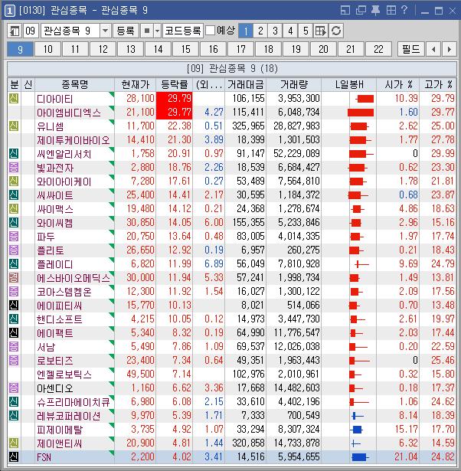Image resolution: width=461 pixels, height=471 pixels.
Task: Click the group code 09 input field
Action: pyautogui.click(x=31, y=31)
